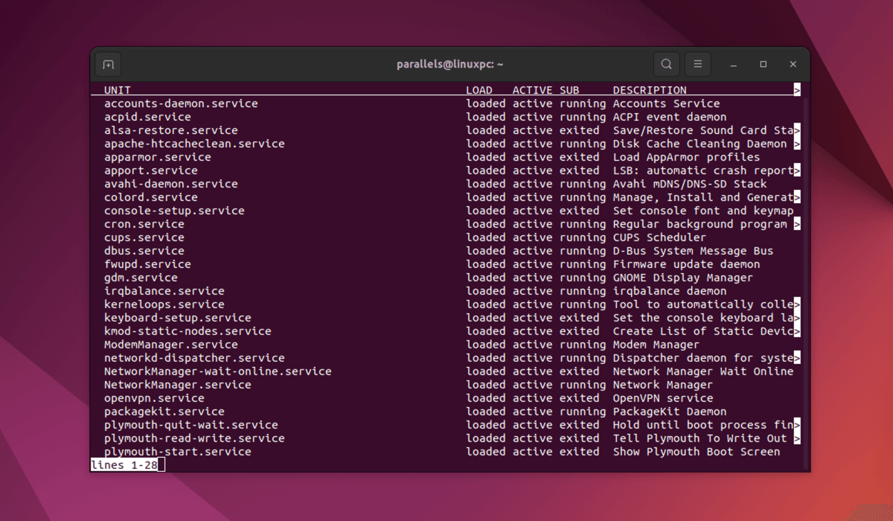Screen dimensions: 893x521
Task: Select openvpn.service unit name
Action: 154,398
